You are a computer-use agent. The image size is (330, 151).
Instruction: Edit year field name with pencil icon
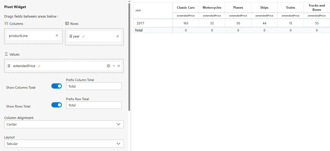(x=83, y=36)
